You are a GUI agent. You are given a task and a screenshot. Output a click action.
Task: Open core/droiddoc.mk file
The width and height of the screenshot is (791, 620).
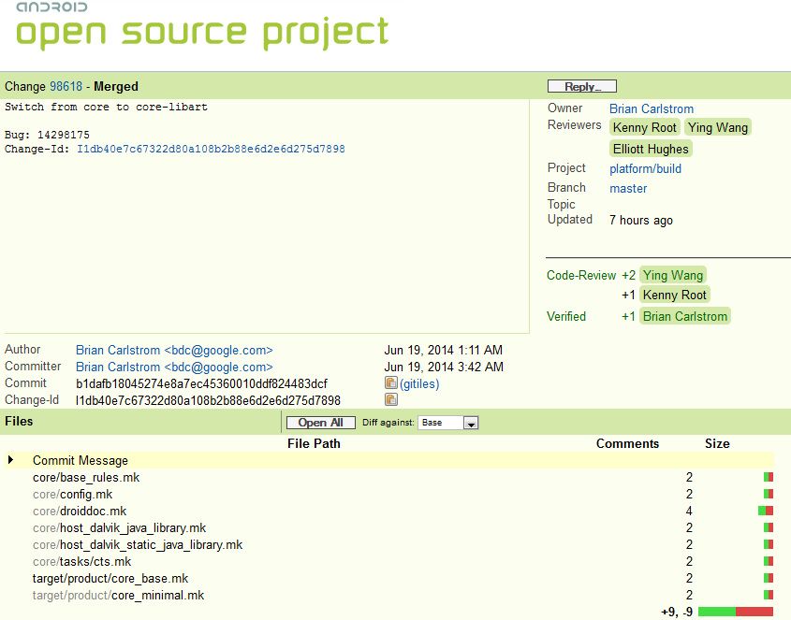[x=80, y=512]
